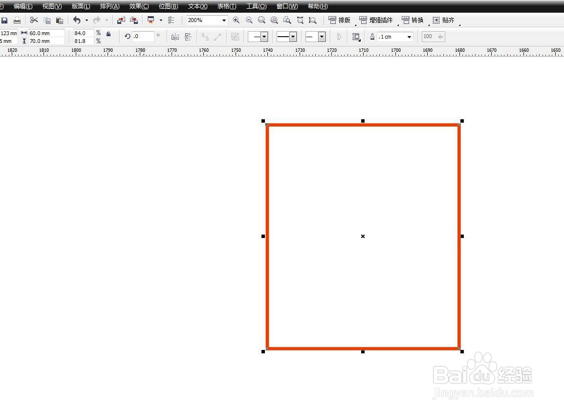Zoom to page icon
This screenshot has height=412, width=564.
click(x=287, y=20)
